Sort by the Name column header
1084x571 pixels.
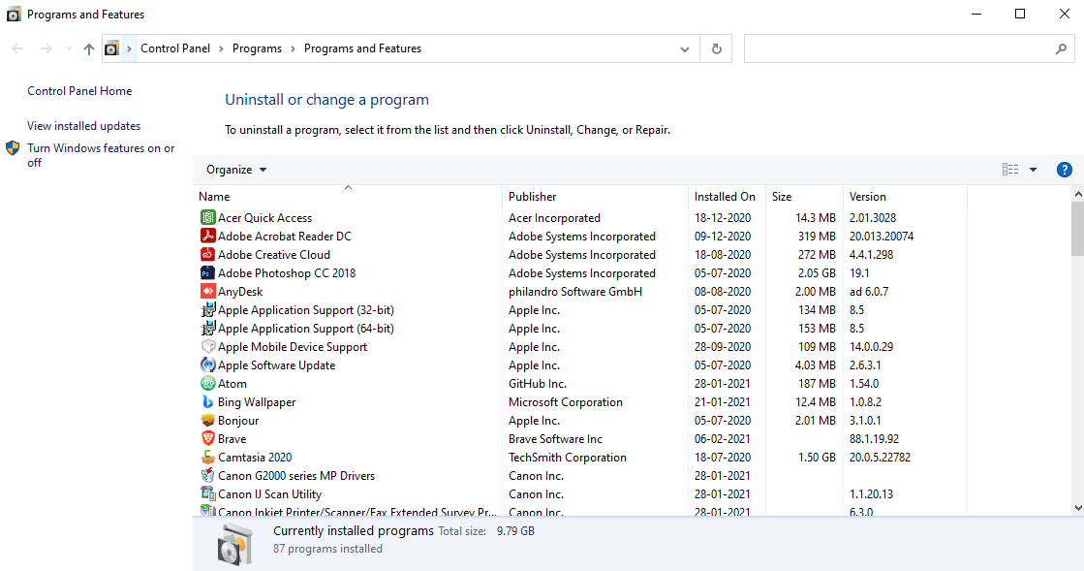pos(348,197)
